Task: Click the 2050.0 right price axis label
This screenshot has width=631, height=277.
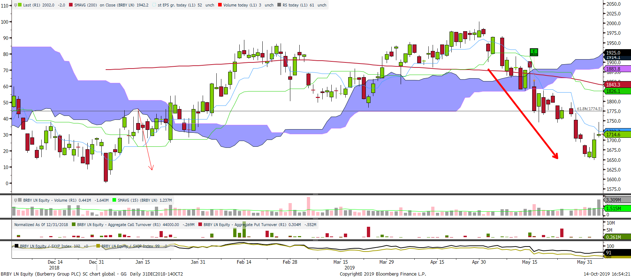Action: coord(613,4)
